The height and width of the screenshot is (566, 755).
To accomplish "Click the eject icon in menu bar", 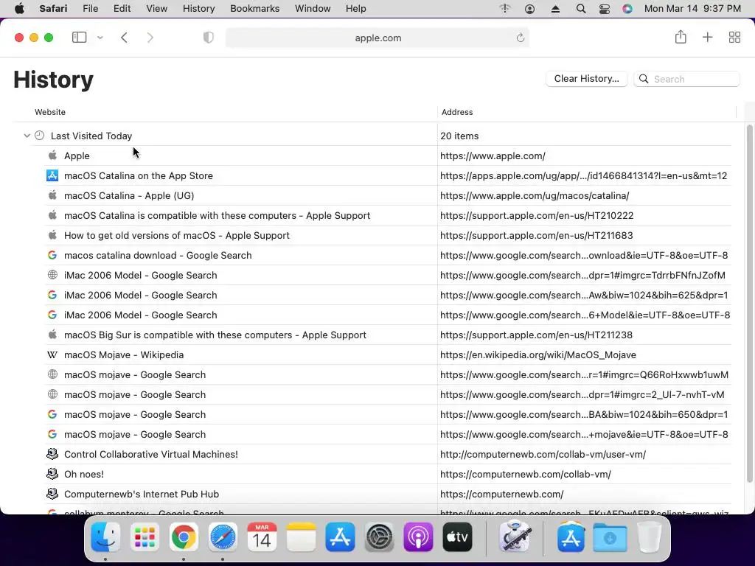I will pos(555,9).
